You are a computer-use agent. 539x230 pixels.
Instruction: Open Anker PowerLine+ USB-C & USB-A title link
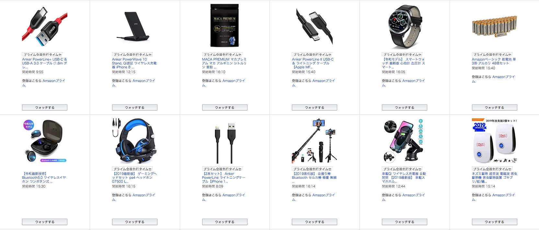[45, 63]
